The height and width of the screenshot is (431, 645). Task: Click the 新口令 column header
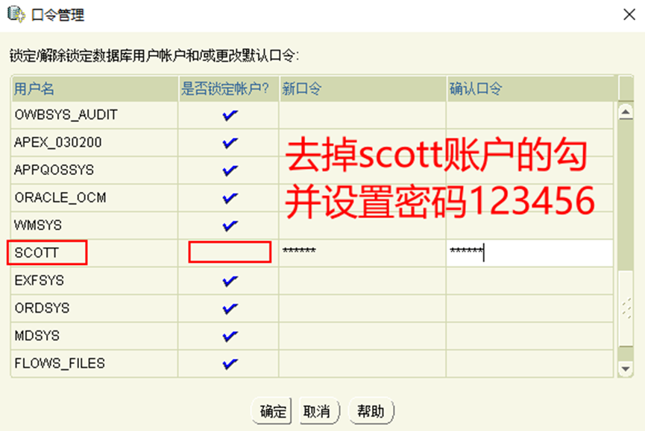point(362,89)
